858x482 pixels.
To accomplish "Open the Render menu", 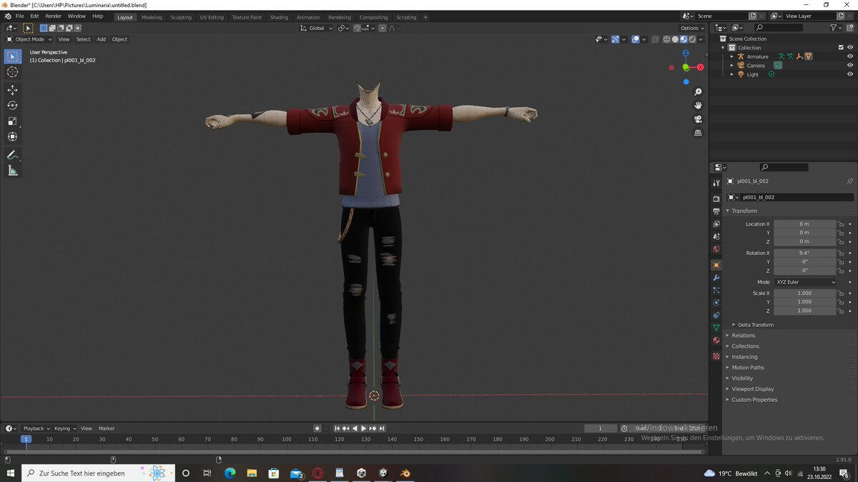I will tap(54, 16).
